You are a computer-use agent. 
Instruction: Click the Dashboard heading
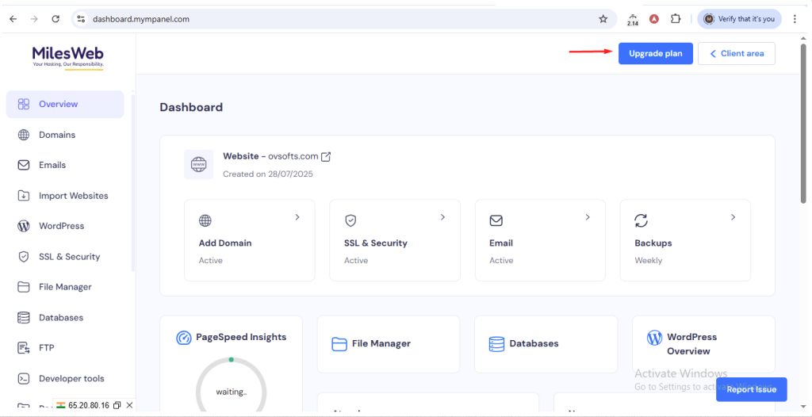tap(191, 107)
